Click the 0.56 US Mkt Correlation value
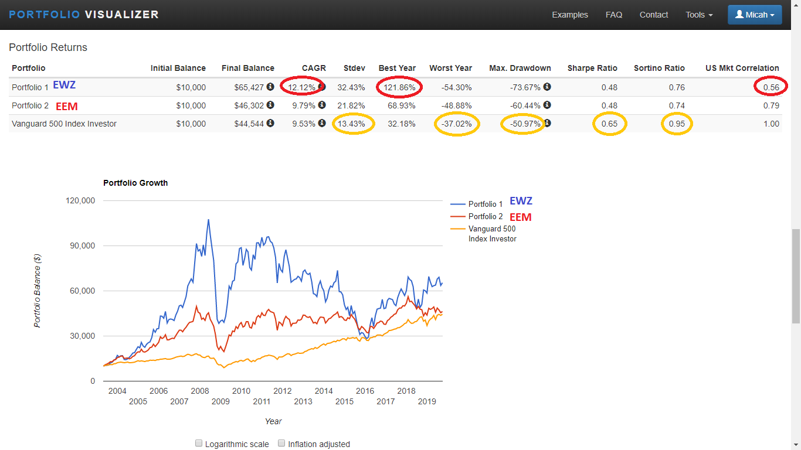 (771, 87)
